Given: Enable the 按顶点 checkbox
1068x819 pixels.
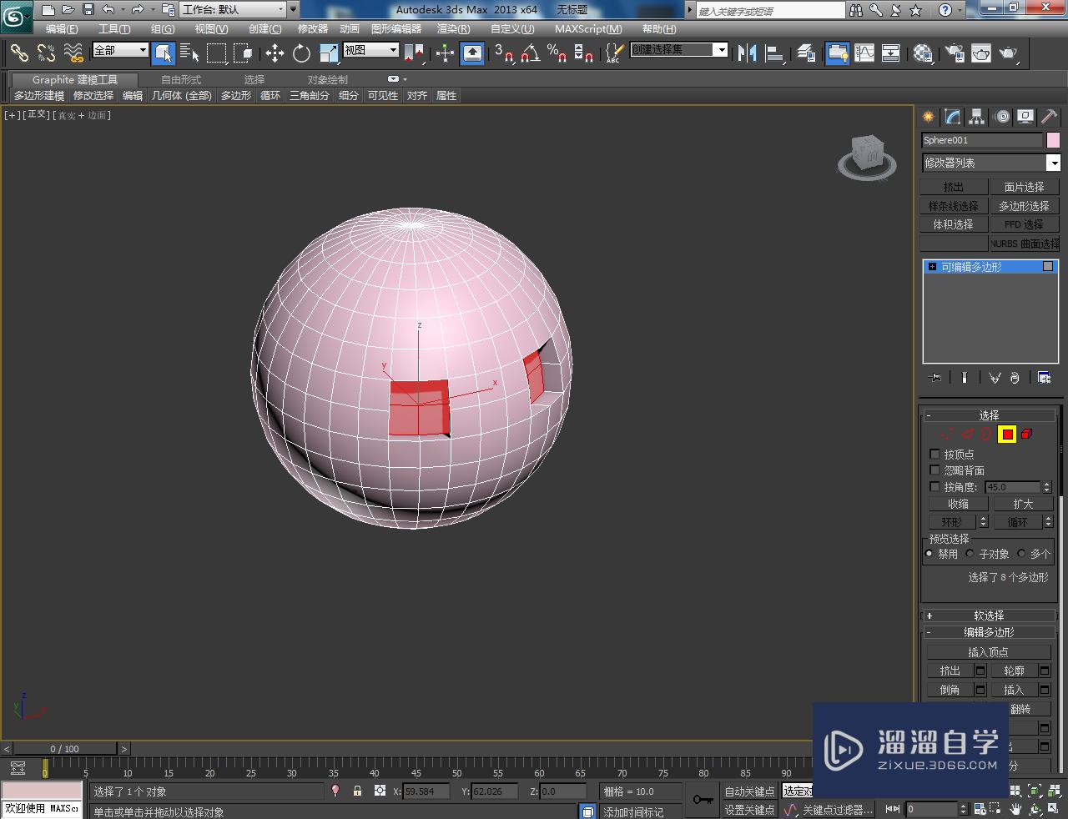Looking at the screenshot, I should 934,454.
